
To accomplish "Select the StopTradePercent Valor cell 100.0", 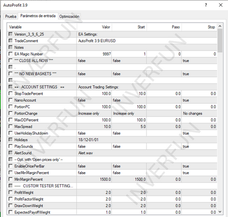I will (x=94, y=94).
